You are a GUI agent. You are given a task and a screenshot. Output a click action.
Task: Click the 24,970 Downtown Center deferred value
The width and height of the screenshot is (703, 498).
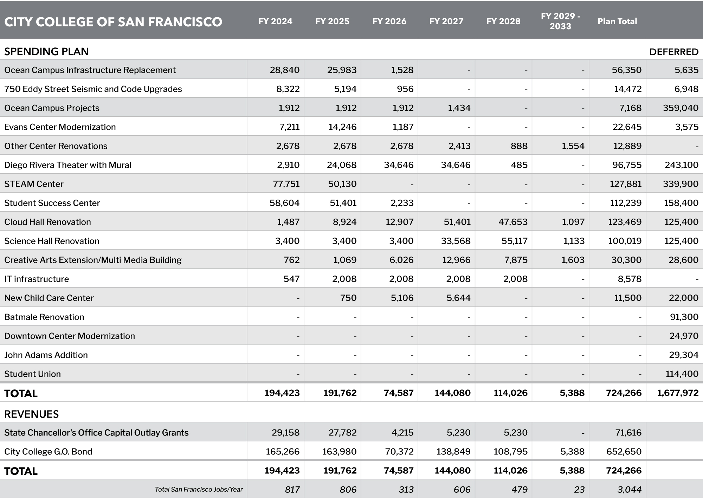[684, 336]
